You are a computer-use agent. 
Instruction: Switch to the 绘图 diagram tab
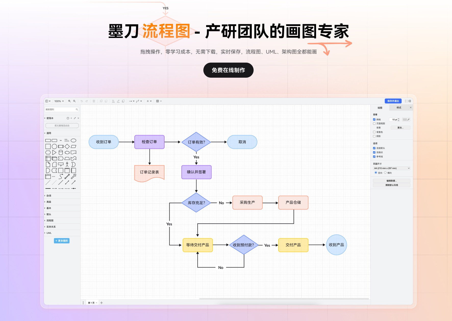click(x=380, y=108)
